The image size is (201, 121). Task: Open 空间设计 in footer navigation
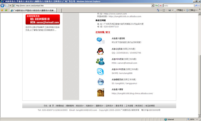tap(110, 106)
